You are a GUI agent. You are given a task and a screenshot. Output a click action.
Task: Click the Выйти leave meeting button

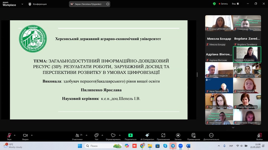[259, 137]
